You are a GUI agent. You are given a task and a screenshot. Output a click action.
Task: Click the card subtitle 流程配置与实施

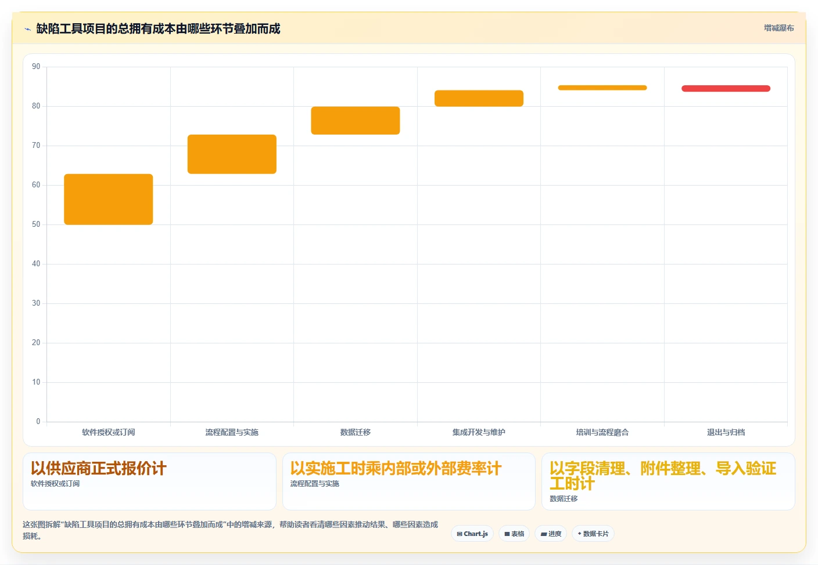click(x=315, y=484)
